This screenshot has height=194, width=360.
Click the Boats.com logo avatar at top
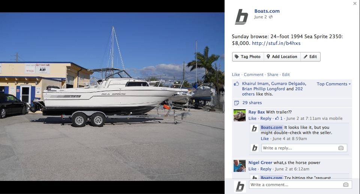pyautogui.click(x=241, y=17)
